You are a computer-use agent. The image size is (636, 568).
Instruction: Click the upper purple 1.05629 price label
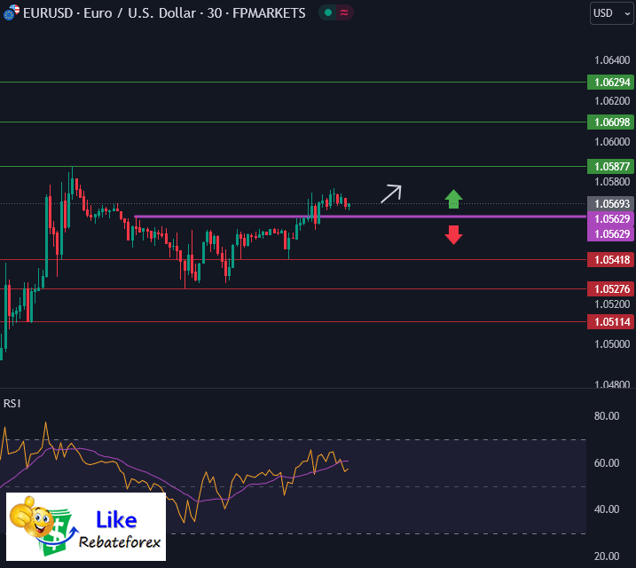[x=610, y=218]
